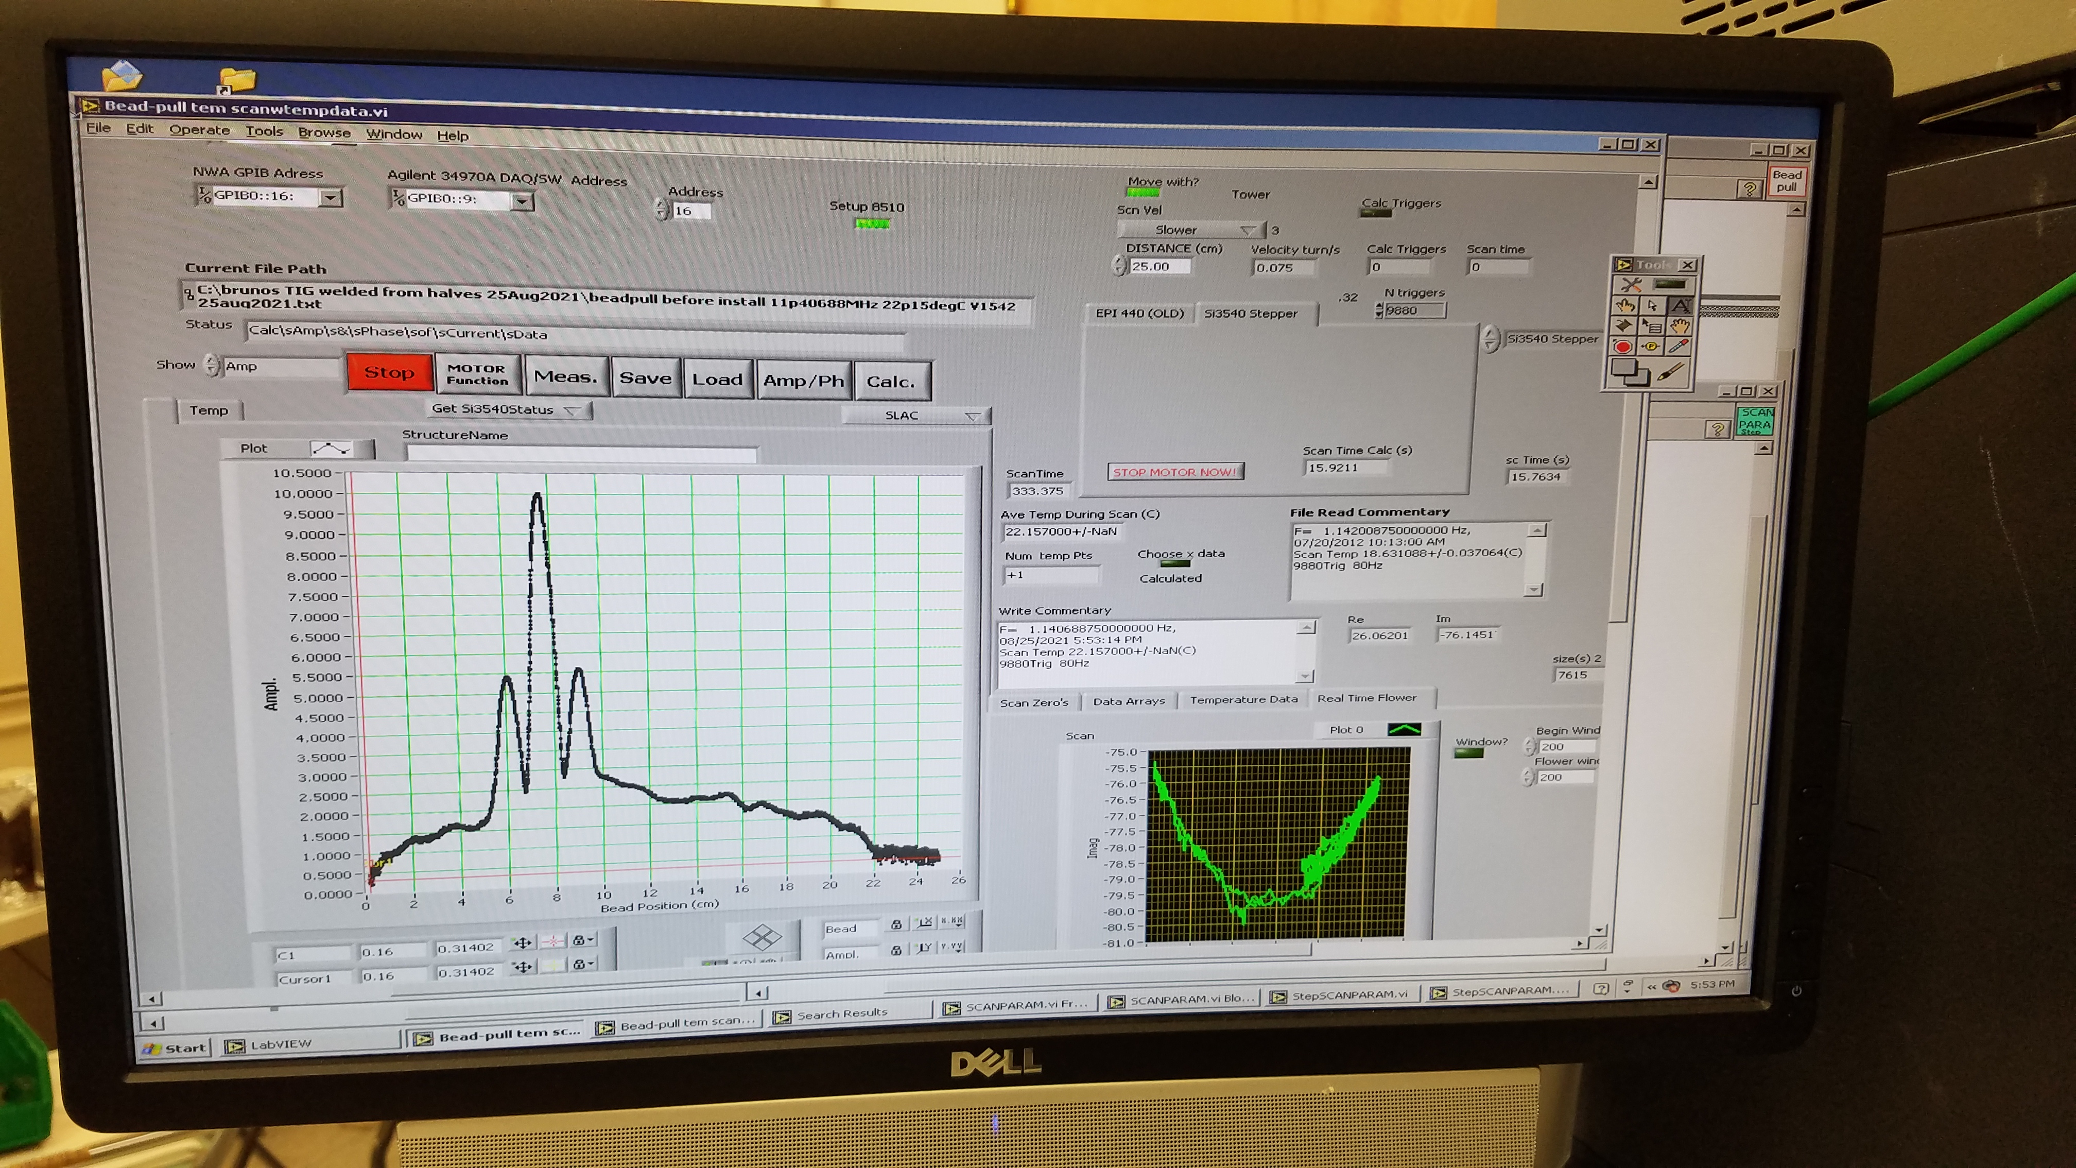The height and width of the screenshot is (1168, 2076).
Task: Open the Get Si3540Status dropdown
Action: pyautogui.click(x=572, y=410)
